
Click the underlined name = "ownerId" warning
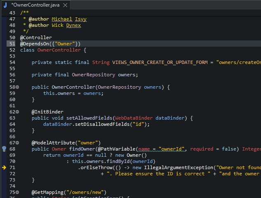[161, 149]
